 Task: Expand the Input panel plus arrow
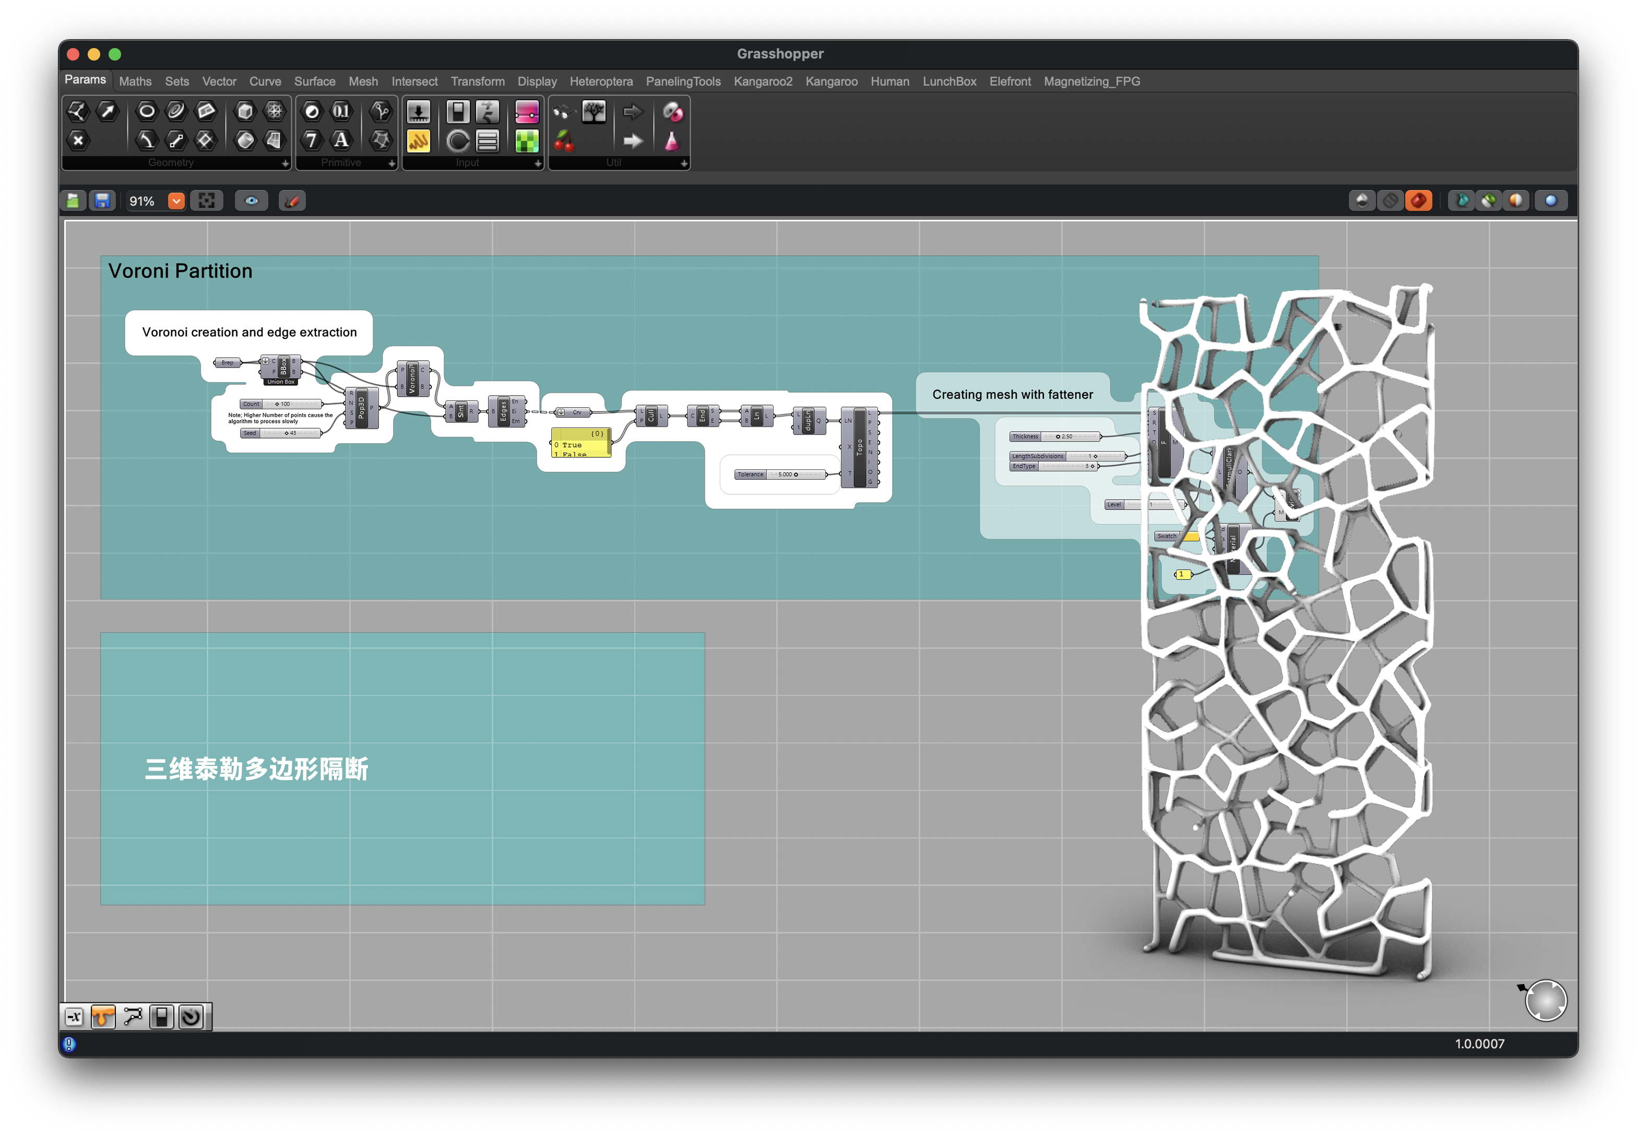538,163
